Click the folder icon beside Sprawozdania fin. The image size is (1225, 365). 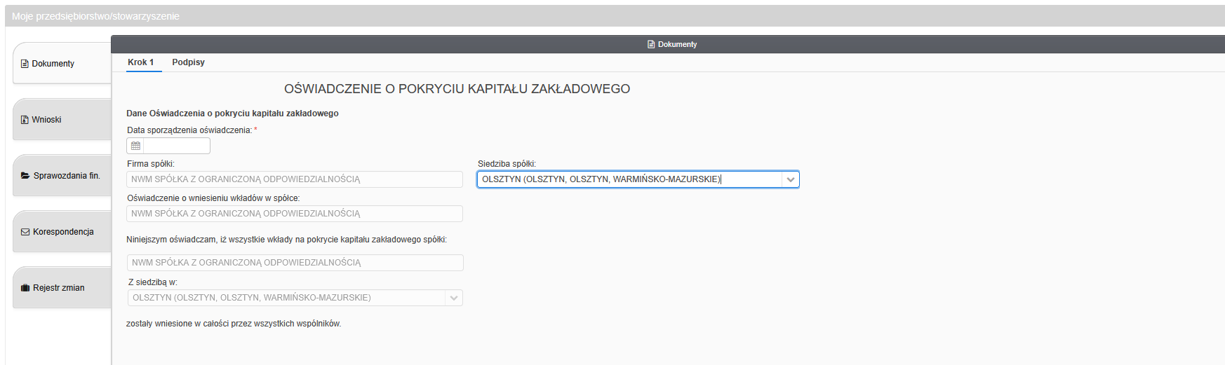coord(25,176)
